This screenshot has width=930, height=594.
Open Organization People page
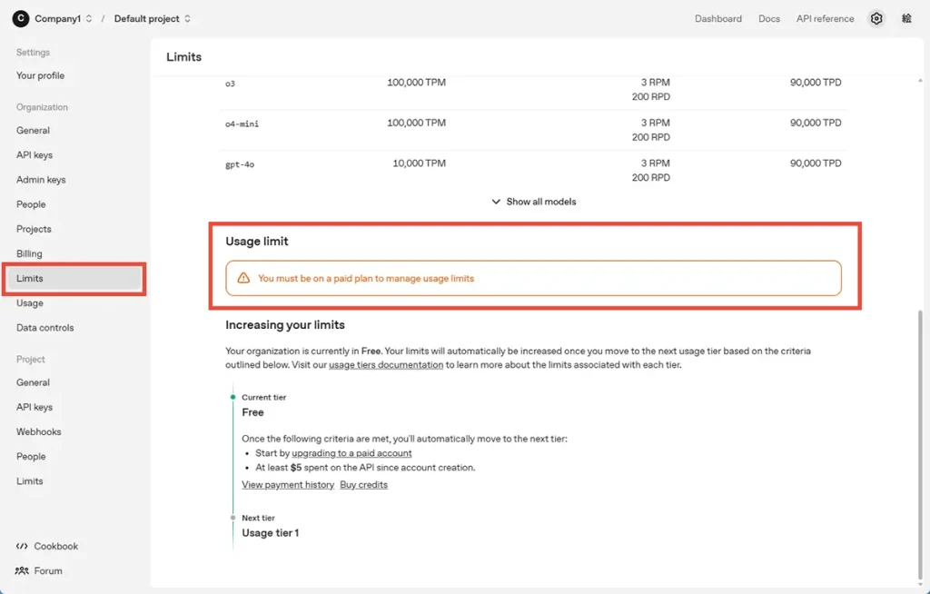(31, 204)
